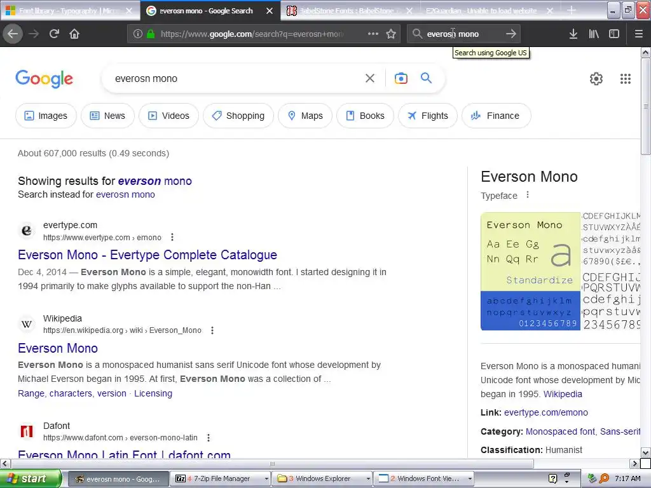Filter results by Maps
The image size is (651, 488).
(x=305, y=116)
